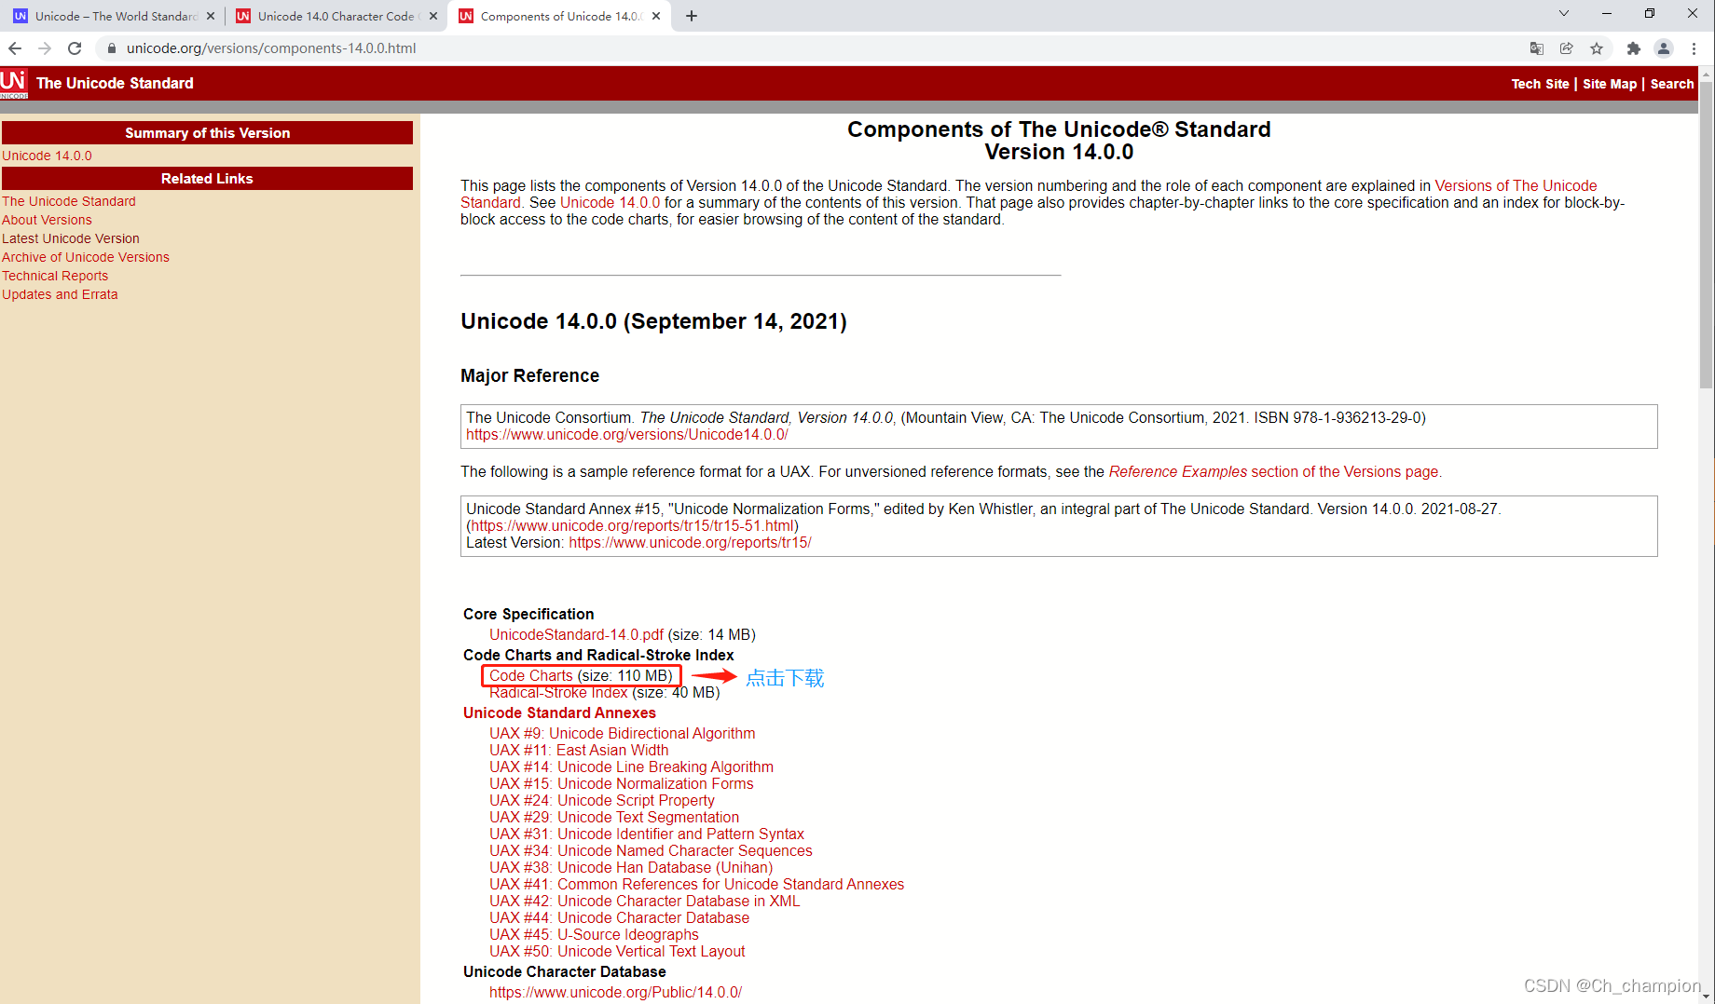This screenshot has height=1004, width=1715.
Task: Click the browser Forward arrow
Action: point(45,48)
